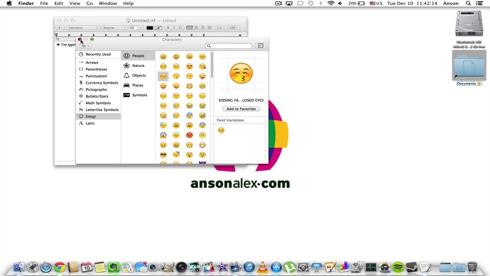Image resolution: width=490 pixels, height=276 pixels.
Task: Open the File menu
Action: tap(44, 3)
